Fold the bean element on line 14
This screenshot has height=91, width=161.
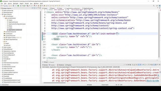(46, 44)
